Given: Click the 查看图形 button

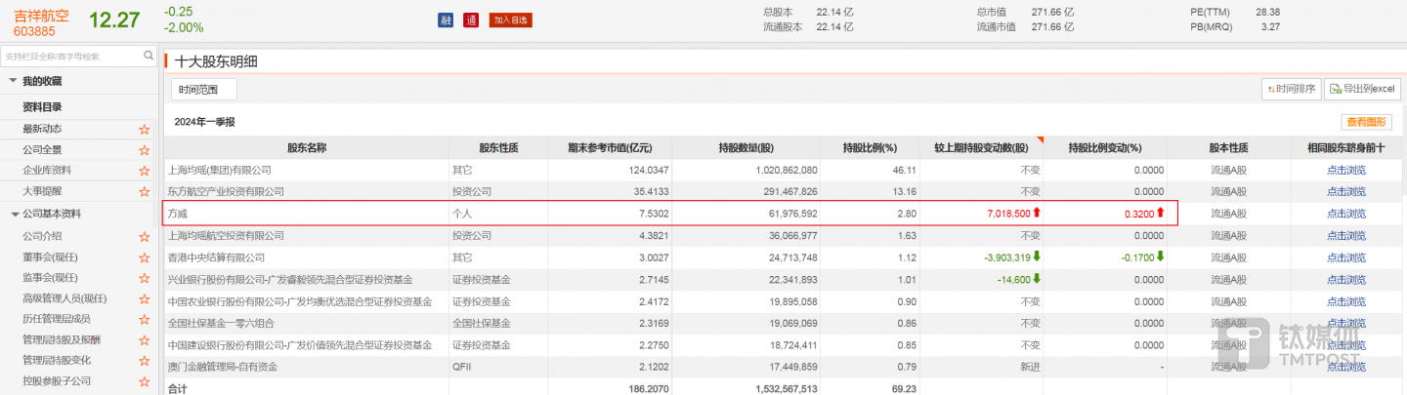Looking at the screenshot, I should (1366, 122).
